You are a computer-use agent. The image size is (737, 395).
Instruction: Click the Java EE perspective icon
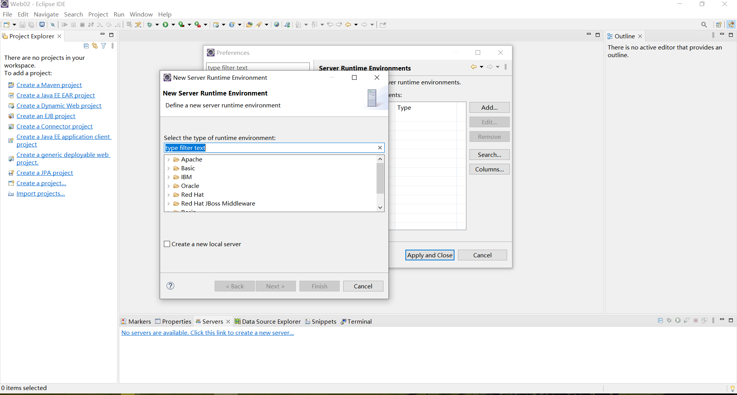tap(731, 25)
